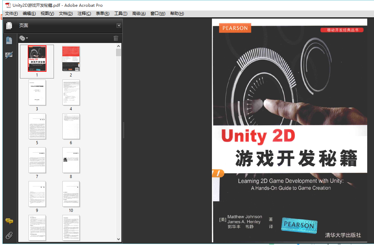Image resolution: width=374 pixels, height=245 pixels.
Task: Open the Bookmarks panel icon
Action: click(x=9, y=41)
